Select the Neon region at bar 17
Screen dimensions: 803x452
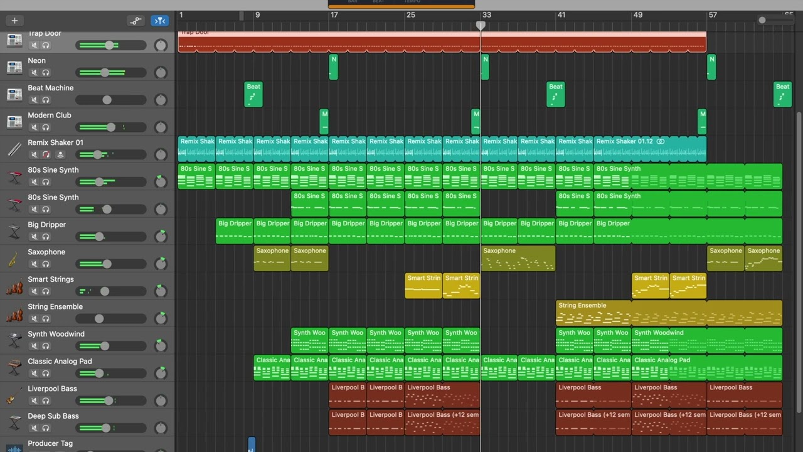[x=333, y=67]
